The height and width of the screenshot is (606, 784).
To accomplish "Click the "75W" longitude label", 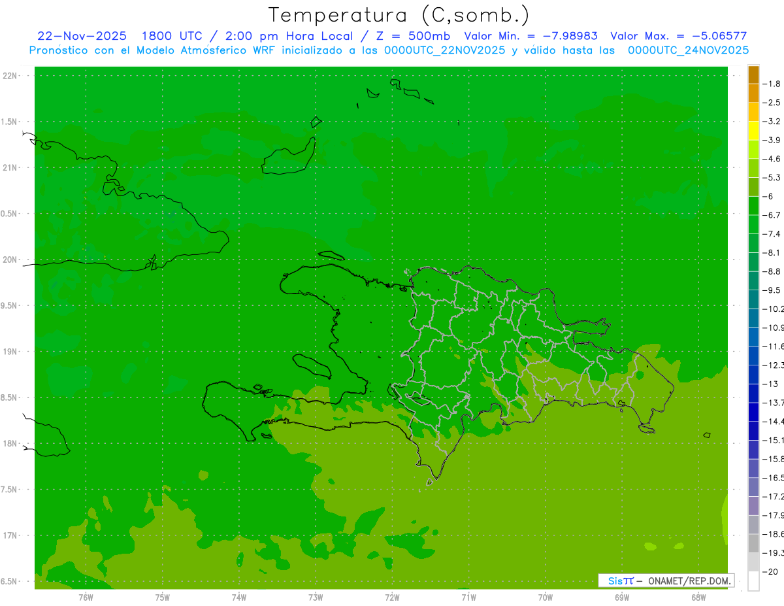I will point(163,597).
